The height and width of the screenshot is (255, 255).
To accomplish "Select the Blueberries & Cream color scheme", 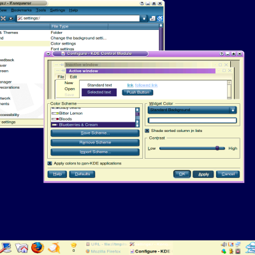I will click(93, 125).
